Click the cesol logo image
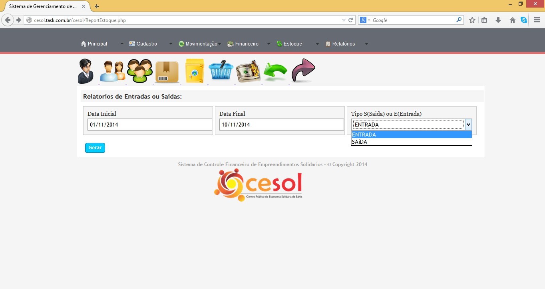The height and width of the screenshot is (289, 545). [258, 185]
